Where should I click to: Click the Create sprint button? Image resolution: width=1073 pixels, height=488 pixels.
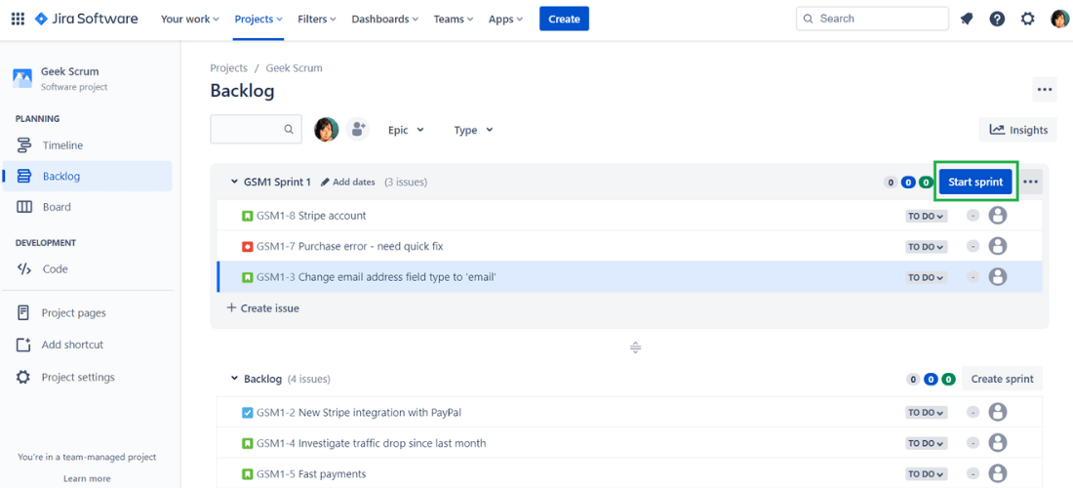[x=1003, y=379]
